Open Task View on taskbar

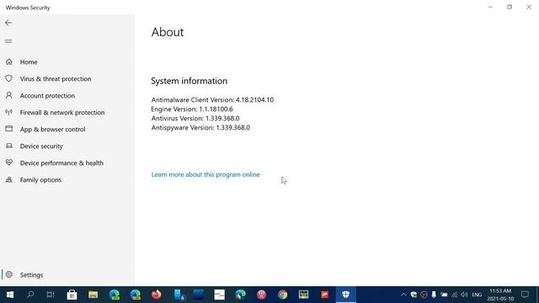(x=51, y=295)
